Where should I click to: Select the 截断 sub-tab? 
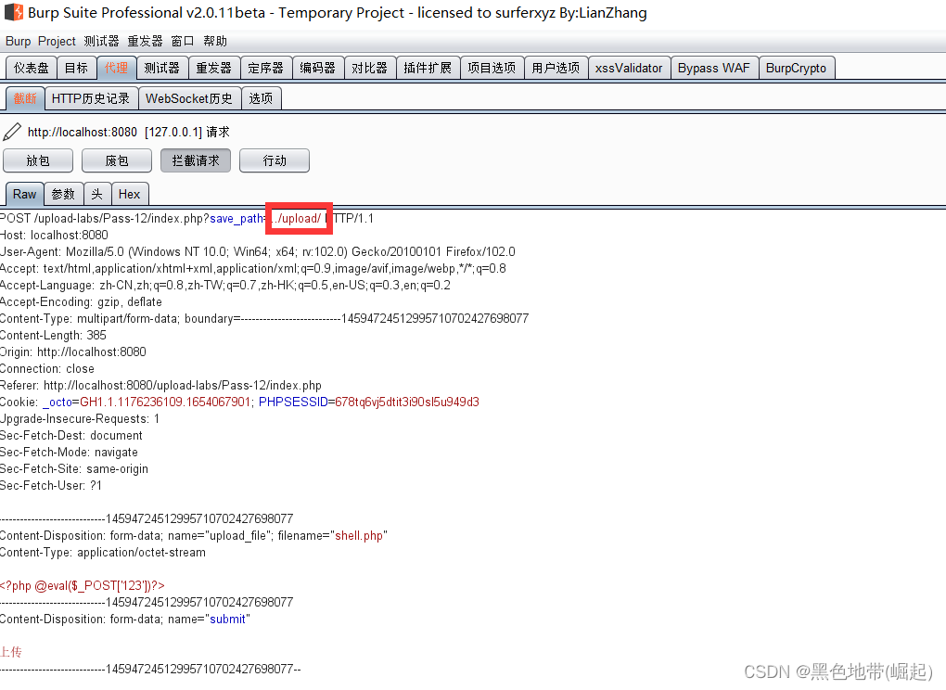pyautogui.click(x=25, y=98)
